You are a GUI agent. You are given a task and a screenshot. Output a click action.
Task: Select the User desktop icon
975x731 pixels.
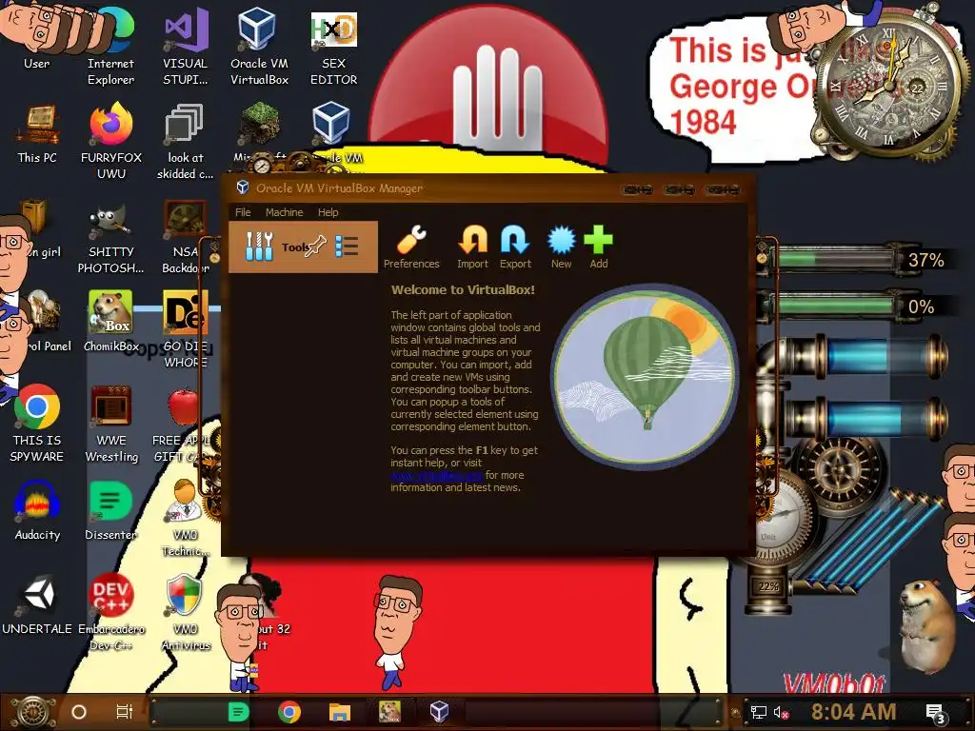point(37,37)
